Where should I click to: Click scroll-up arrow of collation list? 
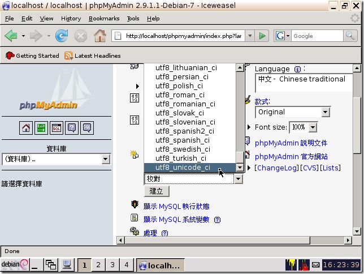(240, 68)
